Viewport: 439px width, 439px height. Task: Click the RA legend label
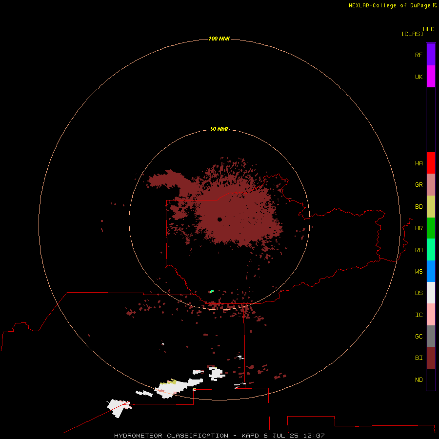click(x=419, y=250)
